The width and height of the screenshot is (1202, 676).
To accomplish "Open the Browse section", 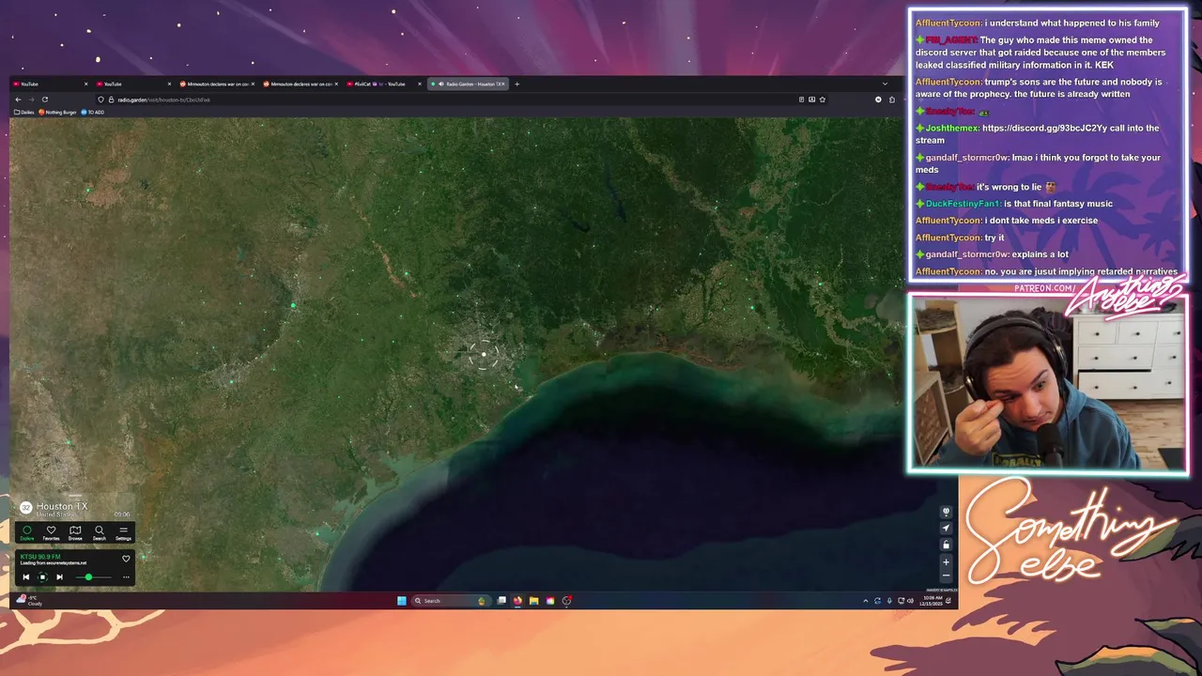I will tap(75, 532).
